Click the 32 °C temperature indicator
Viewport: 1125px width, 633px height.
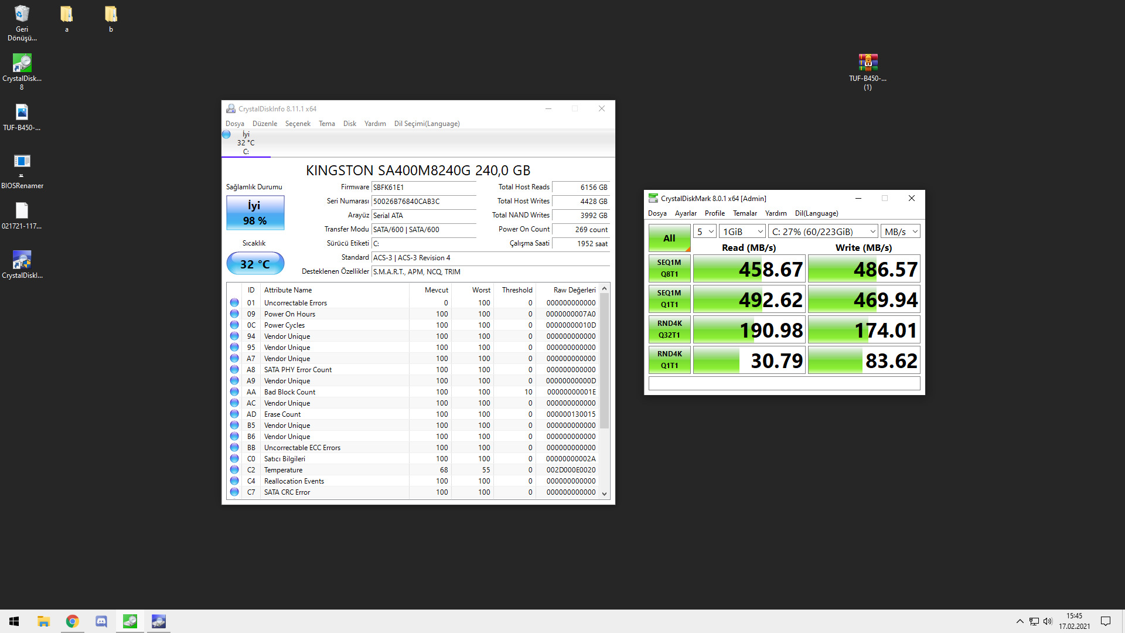tap(255, 264)
